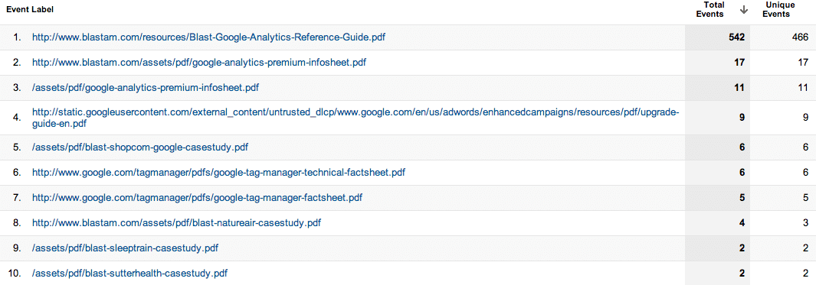
Task: Click row number 2.
Action: [17, 63]
